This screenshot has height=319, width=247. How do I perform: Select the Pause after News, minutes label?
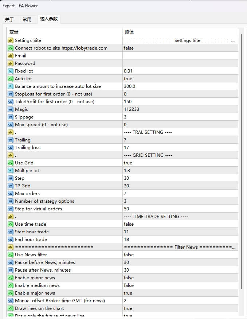pos(43,270)
